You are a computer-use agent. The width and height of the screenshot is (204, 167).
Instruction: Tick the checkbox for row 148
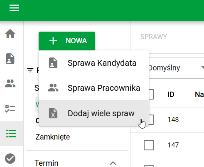pos(151,120)
